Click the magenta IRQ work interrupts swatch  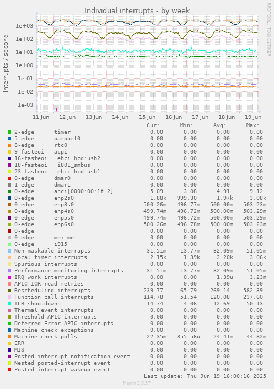click(x=9, y=277)
